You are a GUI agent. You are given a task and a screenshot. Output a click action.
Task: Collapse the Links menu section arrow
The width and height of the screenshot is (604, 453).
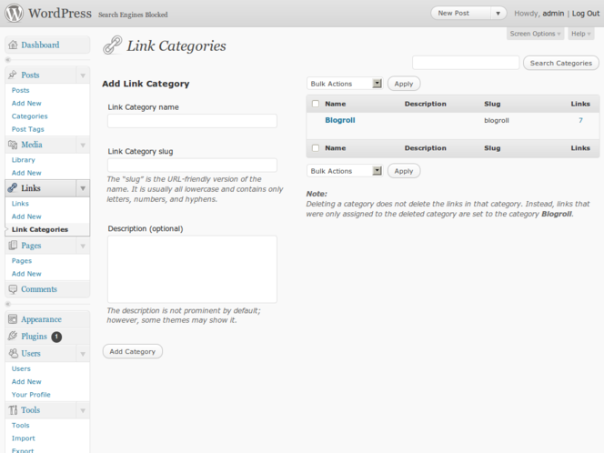coord(82,188)
